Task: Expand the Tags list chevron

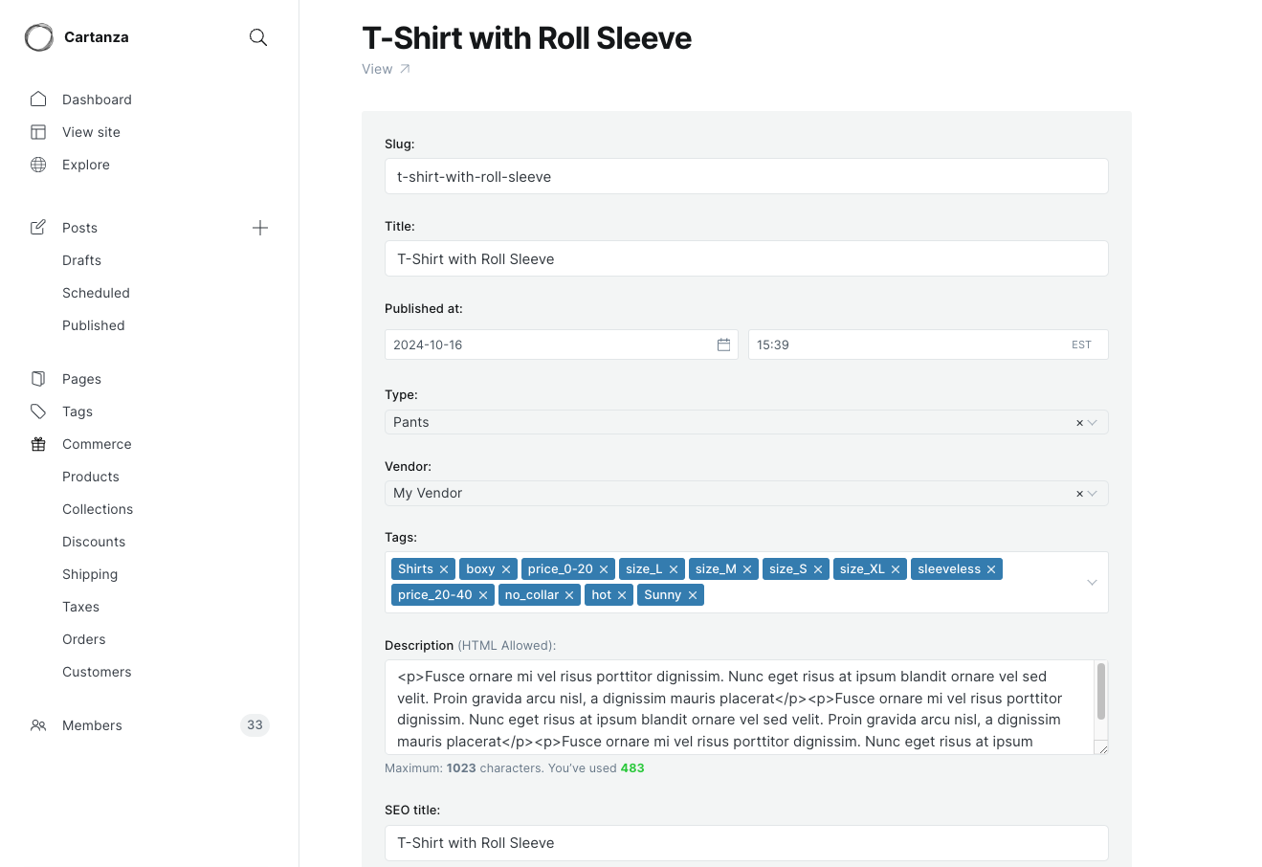Action: tap(1092, 582)
